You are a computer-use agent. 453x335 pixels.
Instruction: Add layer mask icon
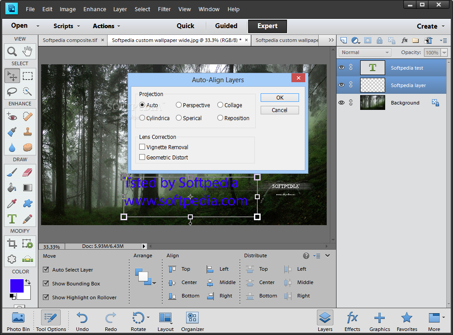[367, 41]
